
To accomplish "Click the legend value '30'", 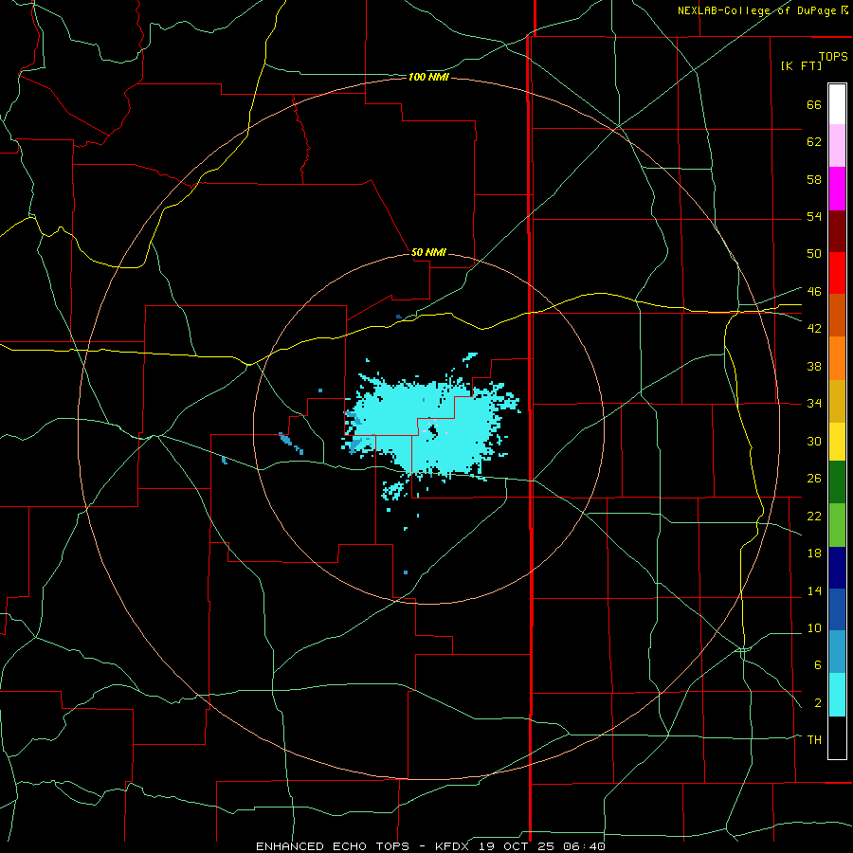I will (814, 441).
